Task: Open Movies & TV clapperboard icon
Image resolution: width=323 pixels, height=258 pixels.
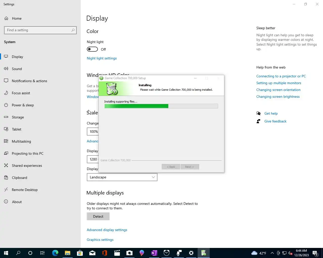Action: pyautogui.click(x=117, y=253)
